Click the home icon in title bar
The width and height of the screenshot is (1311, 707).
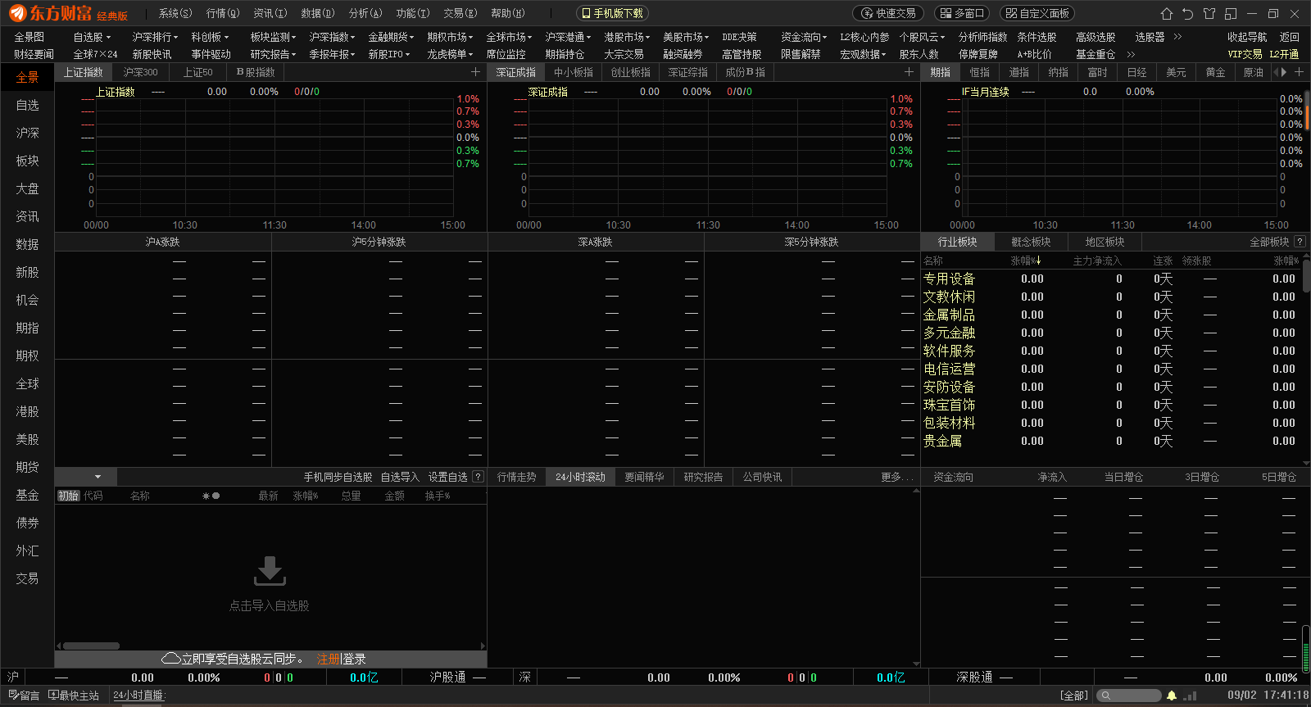click(x=1167, y=14)
